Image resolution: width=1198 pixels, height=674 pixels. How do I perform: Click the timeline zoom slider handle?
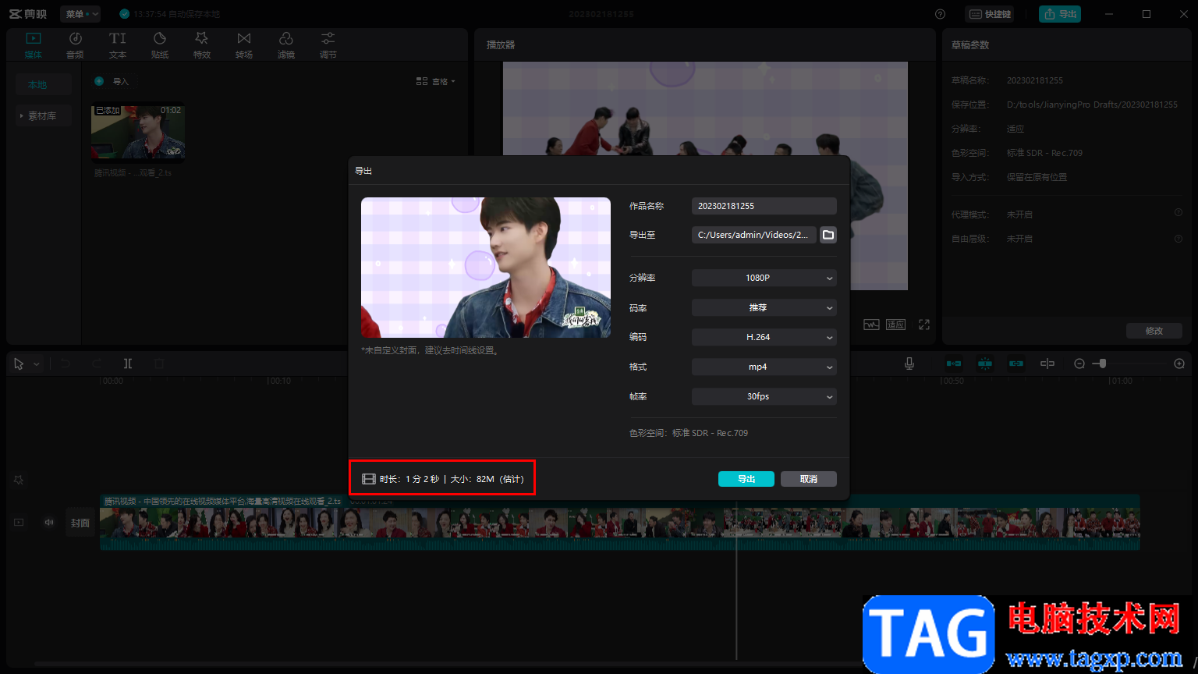(x=1102, y=364)
